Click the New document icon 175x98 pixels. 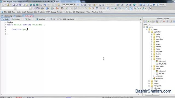coord(3,5)
